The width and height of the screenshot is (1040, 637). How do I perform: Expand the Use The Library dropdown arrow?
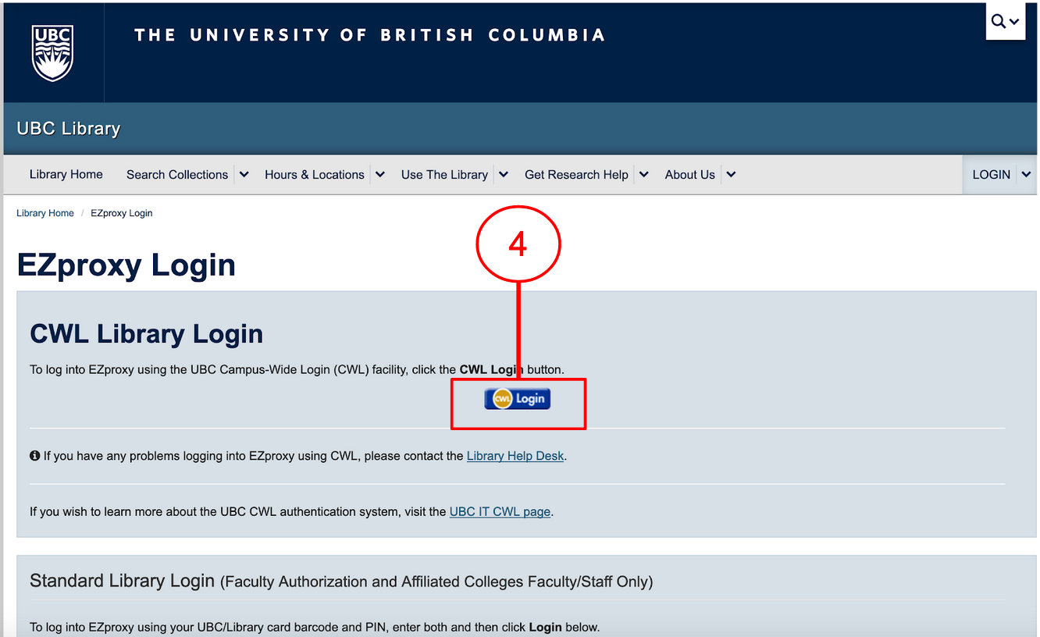click(504, 175)
